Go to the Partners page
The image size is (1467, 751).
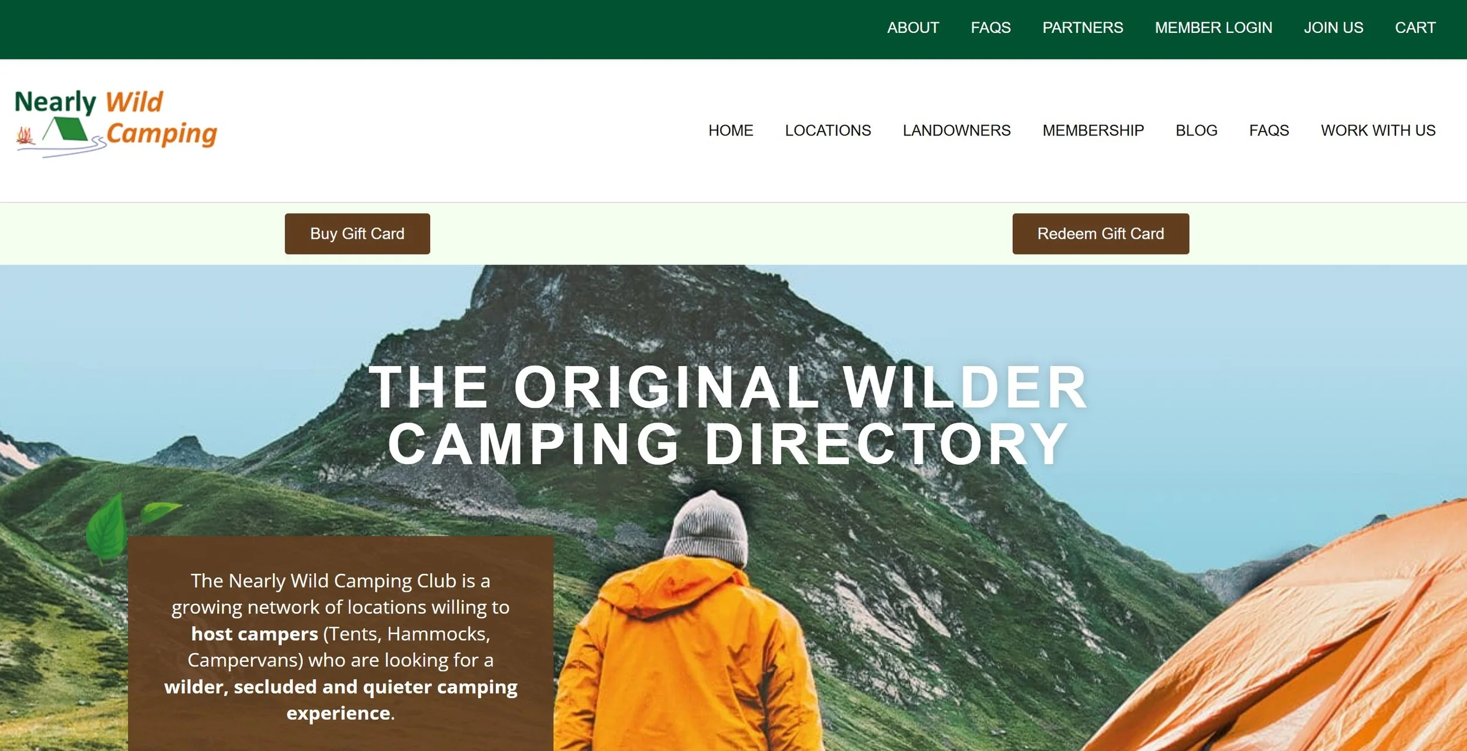[1083, 28]
